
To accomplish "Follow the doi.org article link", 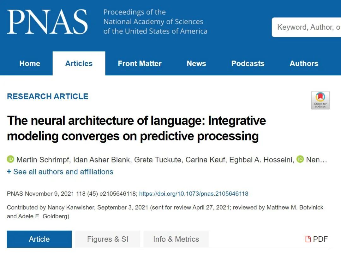I will 194,194.
